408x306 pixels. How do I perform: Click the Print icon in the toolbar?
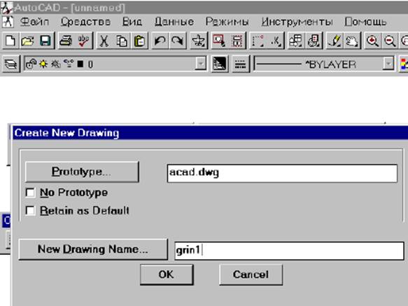click(66, 41)
